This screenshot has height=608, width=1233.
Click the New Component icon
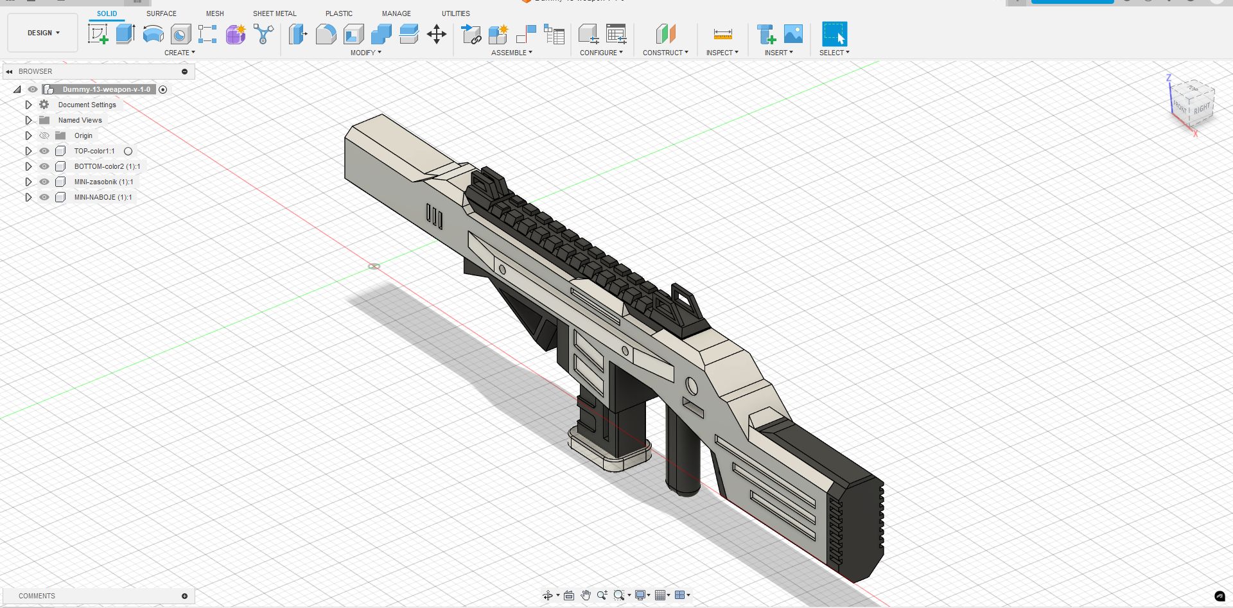pos(498,34)
